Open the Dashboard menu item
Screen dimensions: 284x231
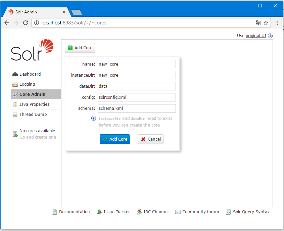coord(36,74)
